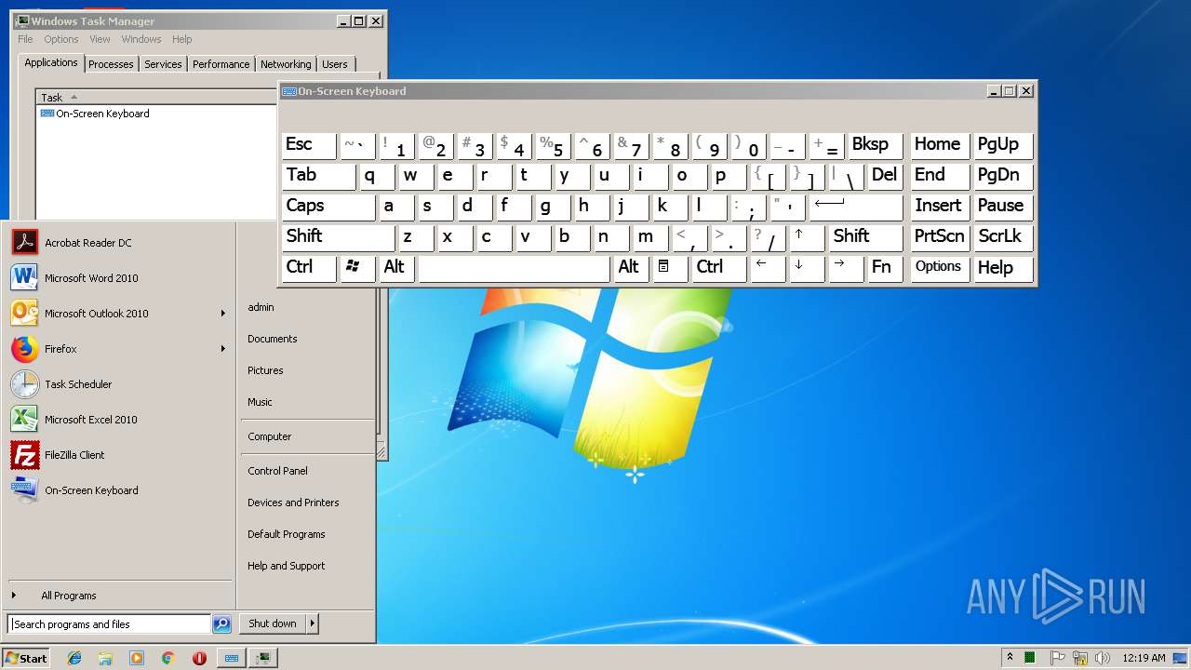Click the Options key on keyboard
Viewport: 1191px width, 670px height.
click(938, 268)
